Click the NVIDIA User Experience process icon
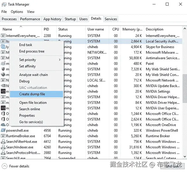 pos(3,108)
